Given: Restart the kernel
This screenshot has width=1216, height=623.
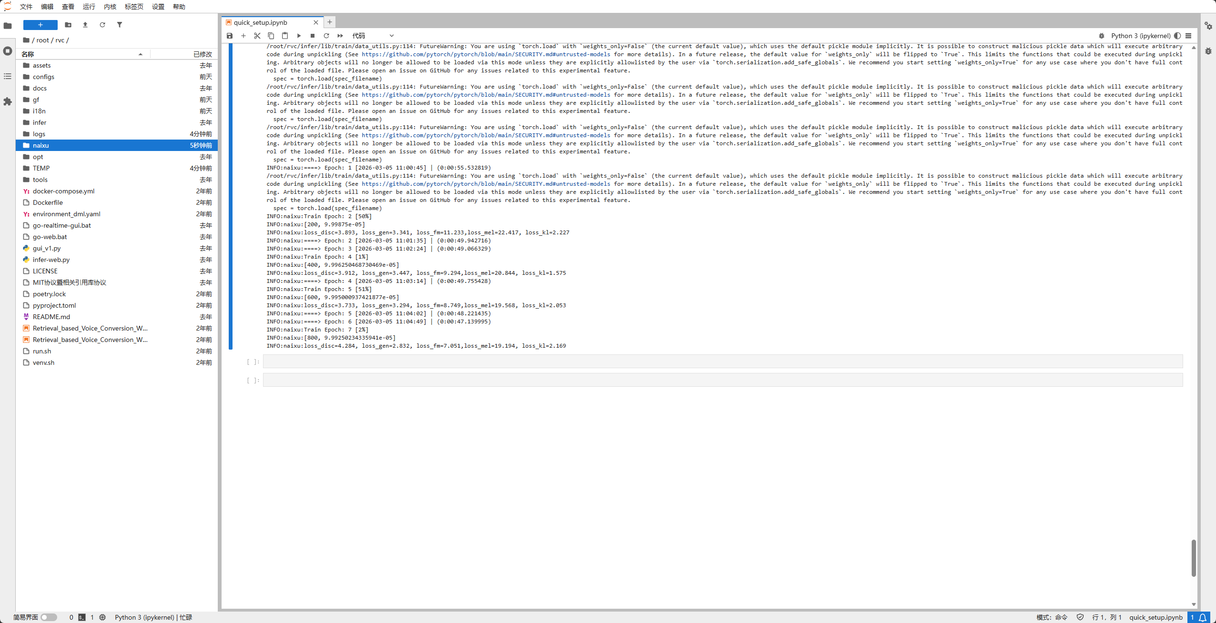Looking at the screenshot, I should coord(326,36).
